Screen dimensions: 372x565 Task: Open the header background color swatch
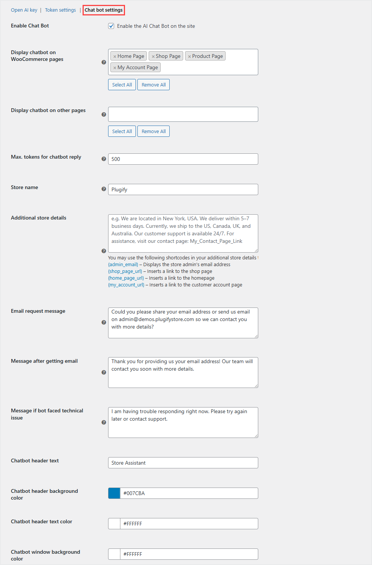point(114,493)
